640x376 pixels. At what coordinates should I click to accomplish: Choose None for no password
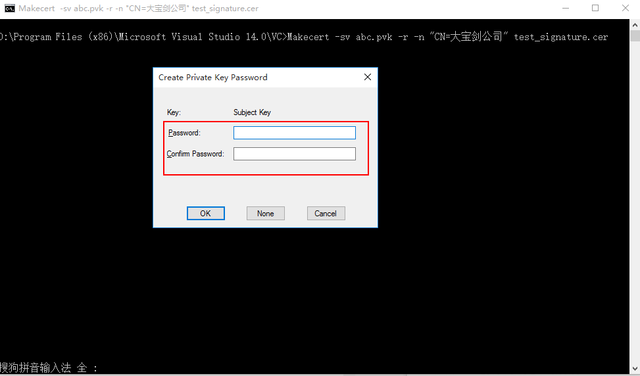[x=265, y=213]
